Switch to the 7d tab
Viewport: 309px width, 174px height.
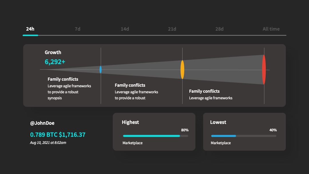coord(78,29)
